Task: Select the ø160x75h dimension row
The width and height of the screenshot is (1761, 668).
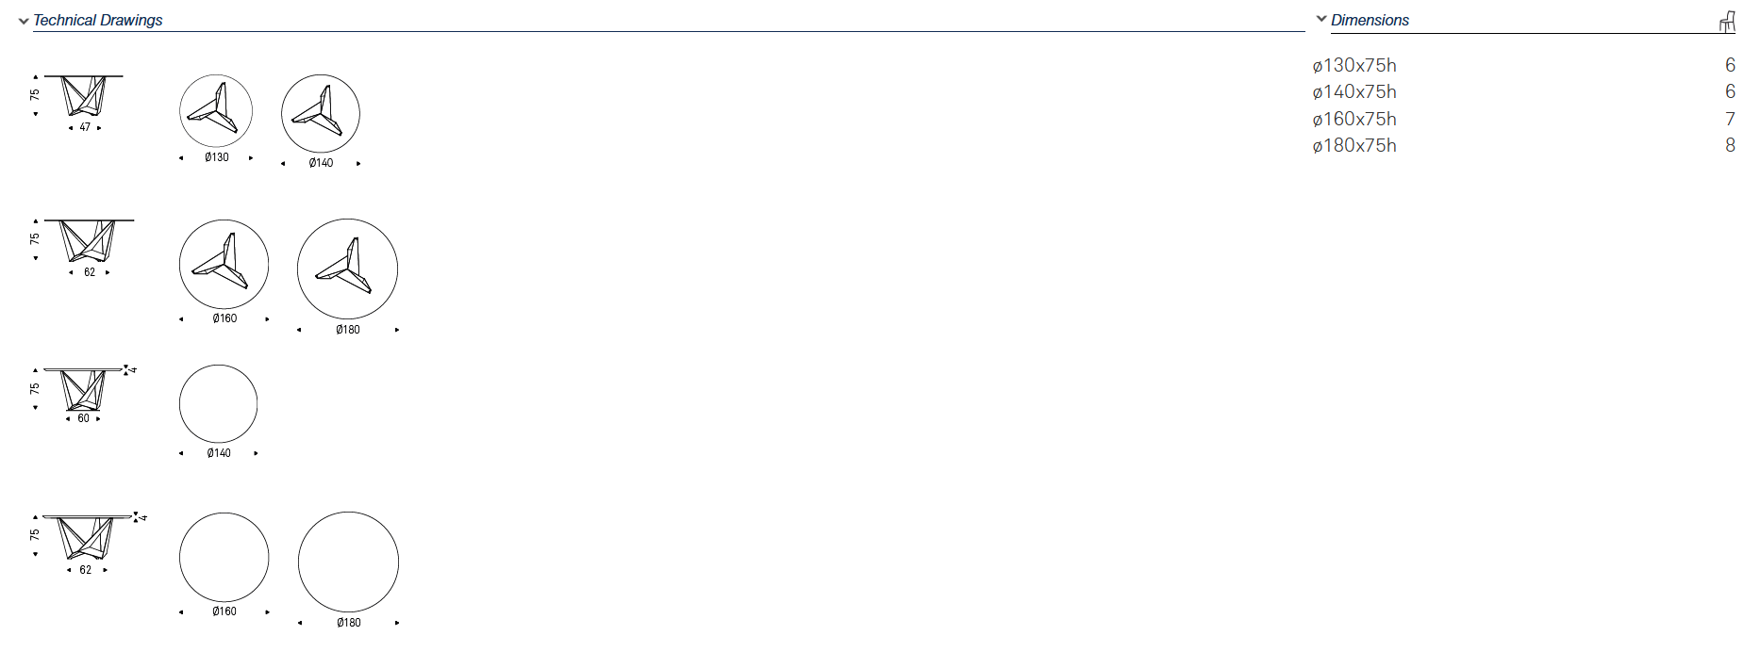Action: [x=1523, y=119]
